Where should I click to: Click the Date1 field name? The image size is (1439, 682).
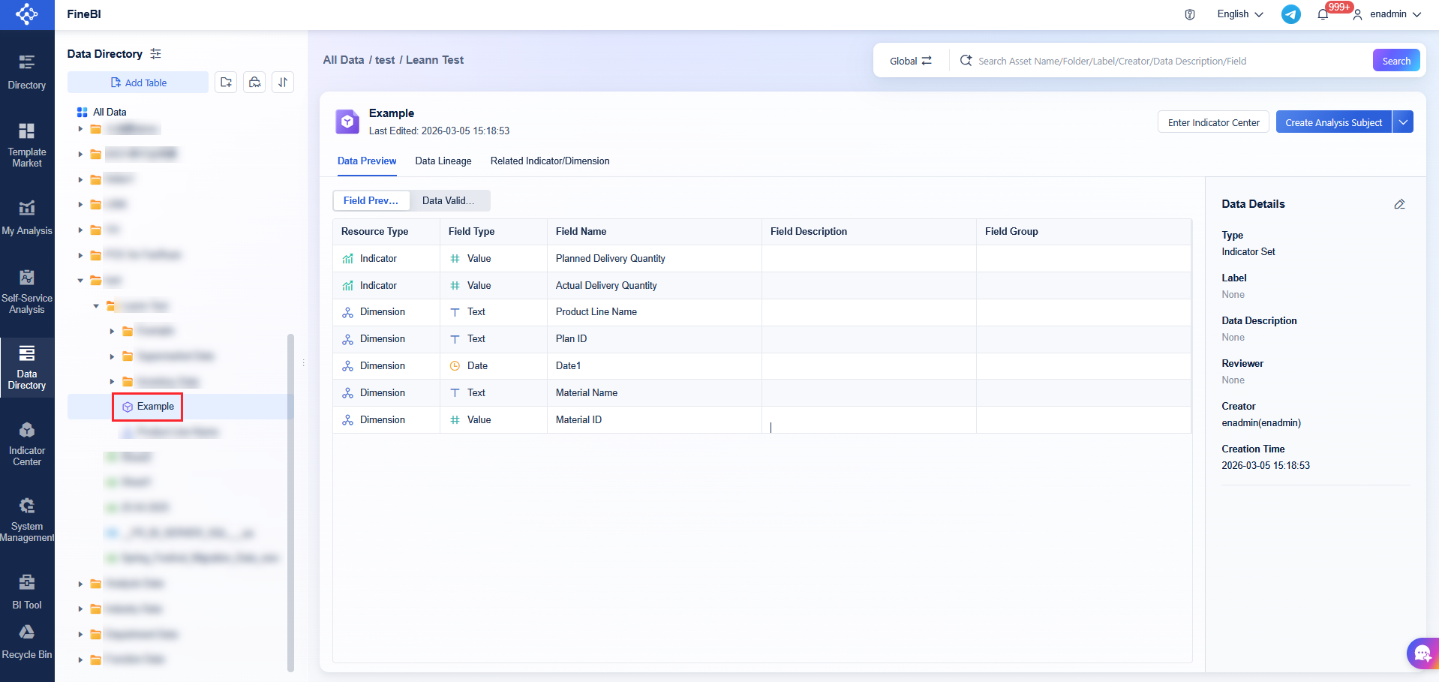pos(569,366)
